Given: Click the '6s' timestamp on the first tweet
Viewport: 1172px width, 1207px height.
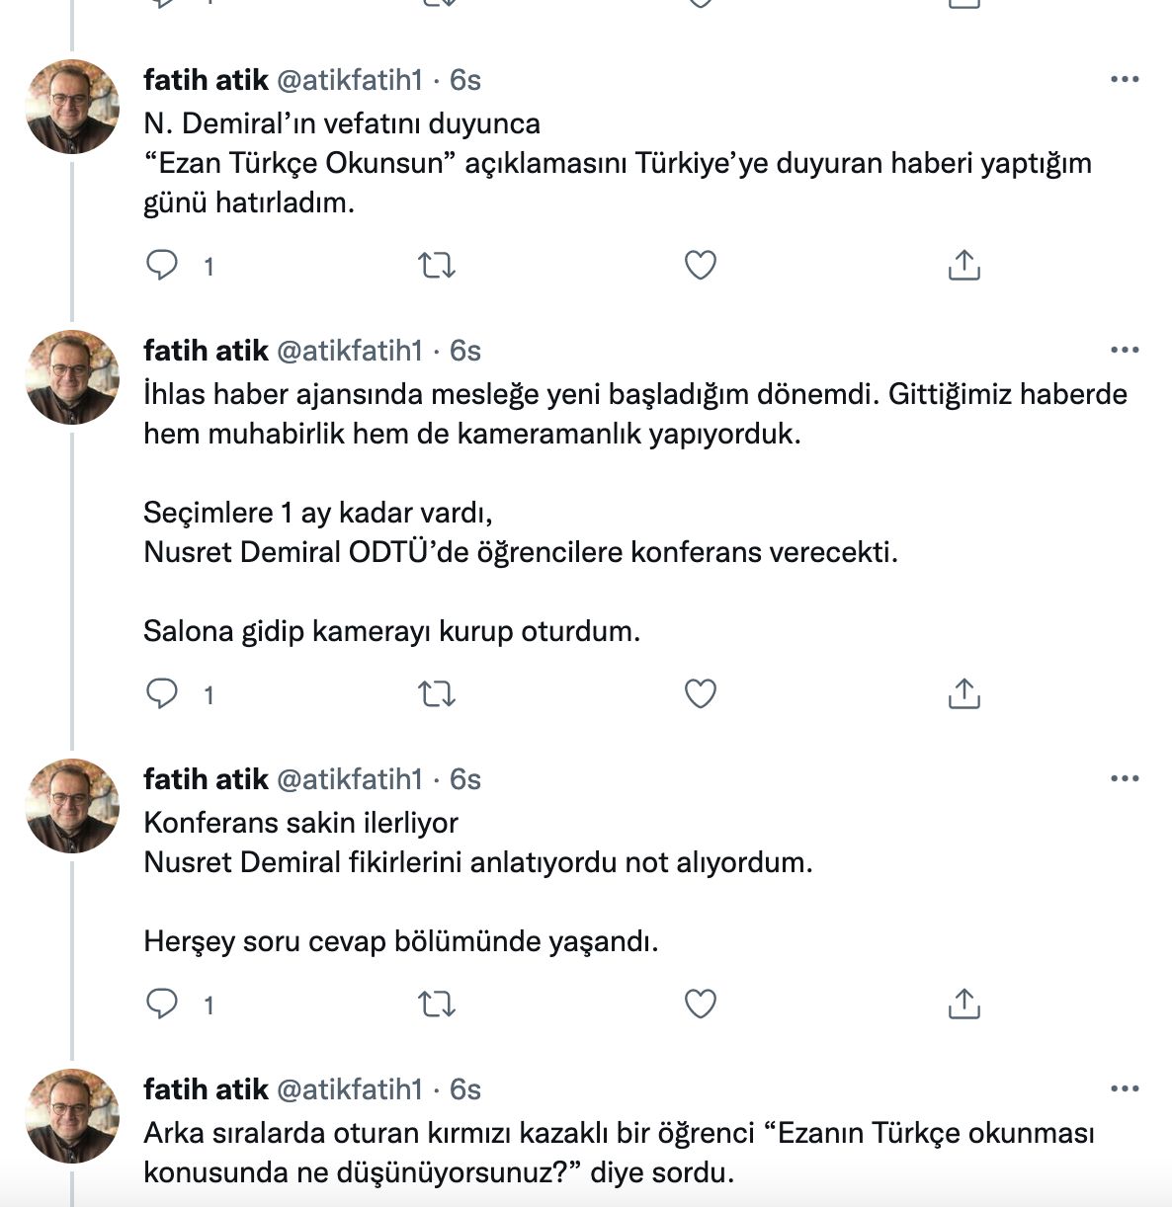Looking at the screenshot, I should coord(464,81).
